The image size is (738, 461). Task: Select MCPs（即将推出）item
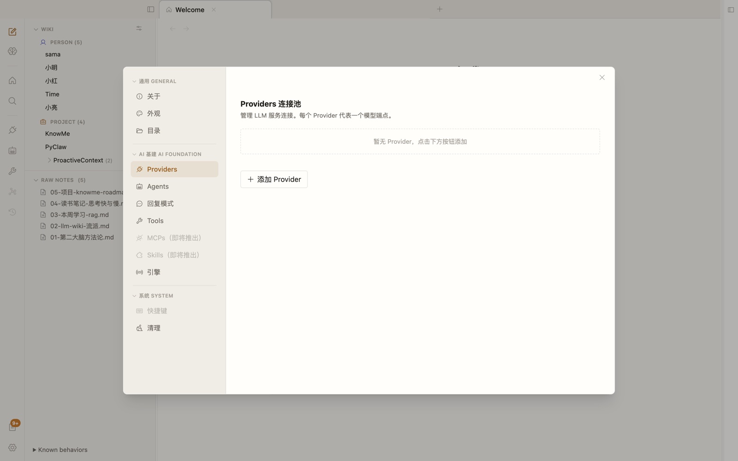pos(174,238)
